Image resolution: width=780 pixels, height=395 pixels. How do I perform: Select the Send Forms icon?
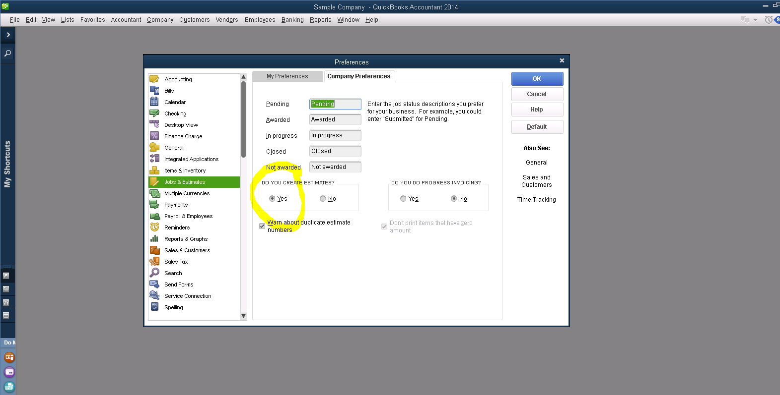coord(154,284)
